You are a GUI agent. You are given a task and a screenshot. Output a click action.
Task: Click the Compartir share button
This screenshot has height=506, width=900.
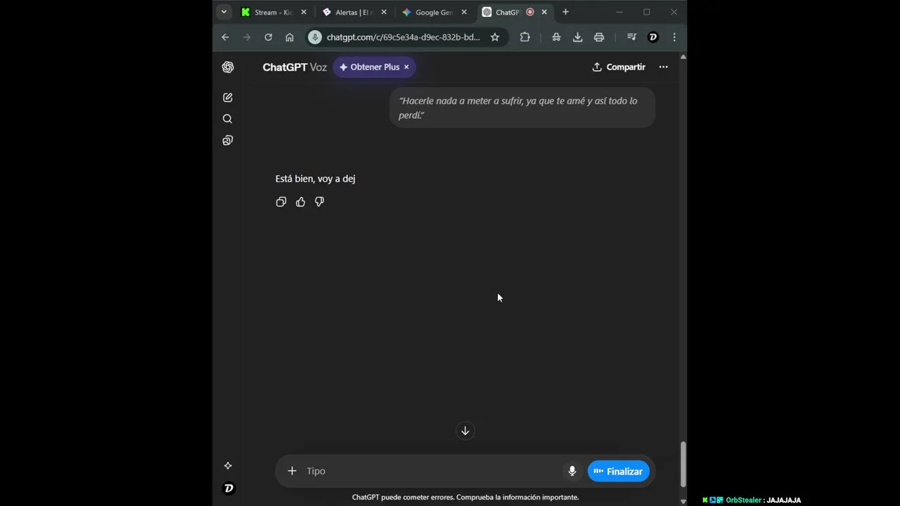(x=619, y=67)
